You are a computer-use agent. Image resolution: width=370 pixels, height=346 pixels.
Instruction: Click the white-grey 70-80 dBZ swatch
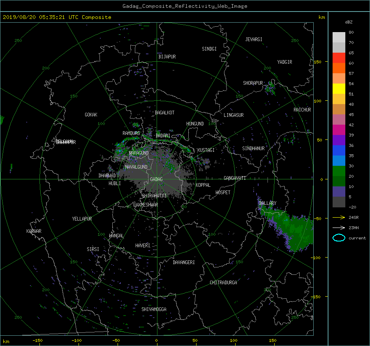click(x=339, y=37)
